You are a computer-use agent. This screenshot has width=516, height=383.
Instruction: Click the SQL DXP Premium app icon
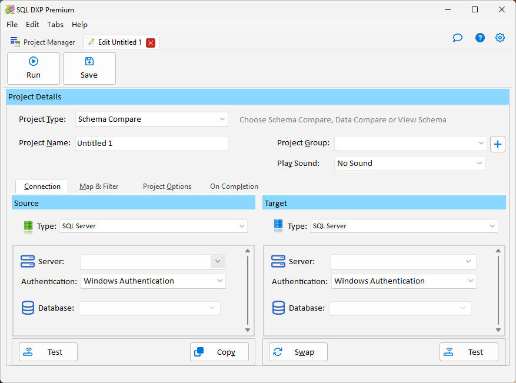coord(10,9)
